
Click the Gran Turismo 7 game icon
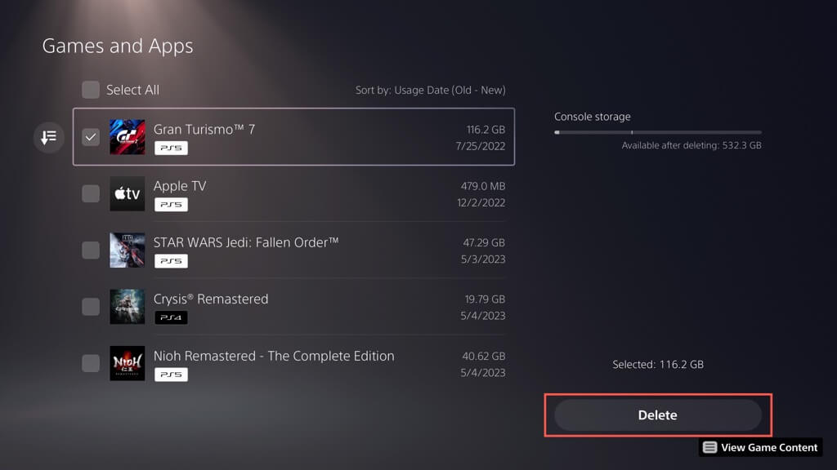pyautogui.click(x=127, y=137)
